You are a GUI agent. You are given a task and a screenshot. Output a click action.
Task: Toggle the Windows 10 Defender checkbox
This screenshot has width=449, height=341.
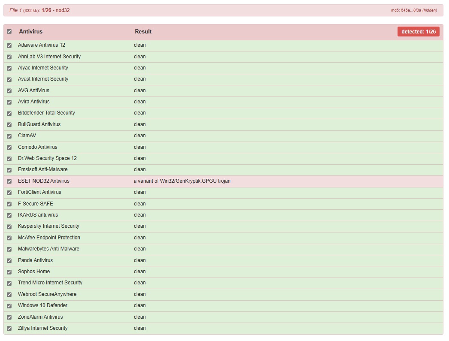(9, 306)
